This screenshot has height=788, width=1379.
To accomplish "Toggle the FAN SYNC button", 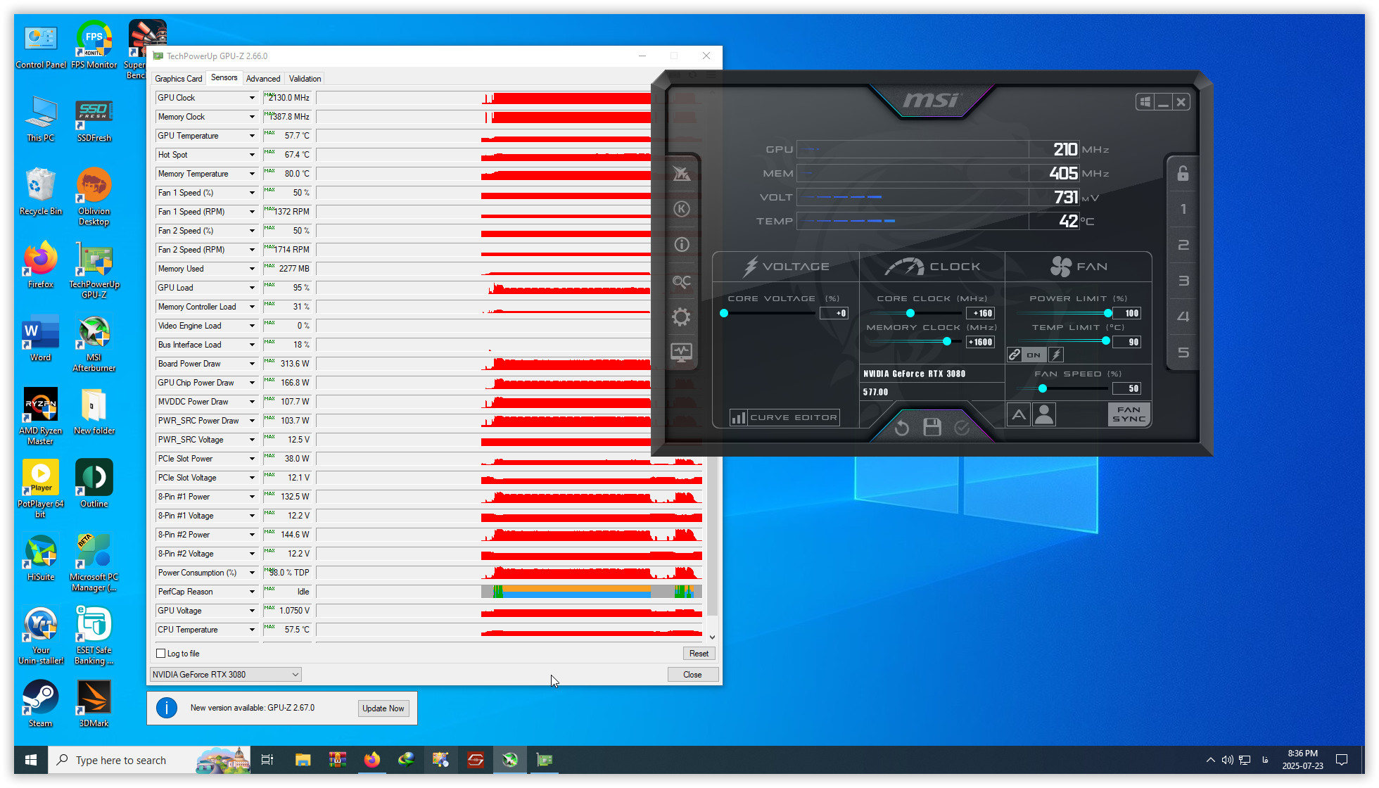I will 1129,414.
